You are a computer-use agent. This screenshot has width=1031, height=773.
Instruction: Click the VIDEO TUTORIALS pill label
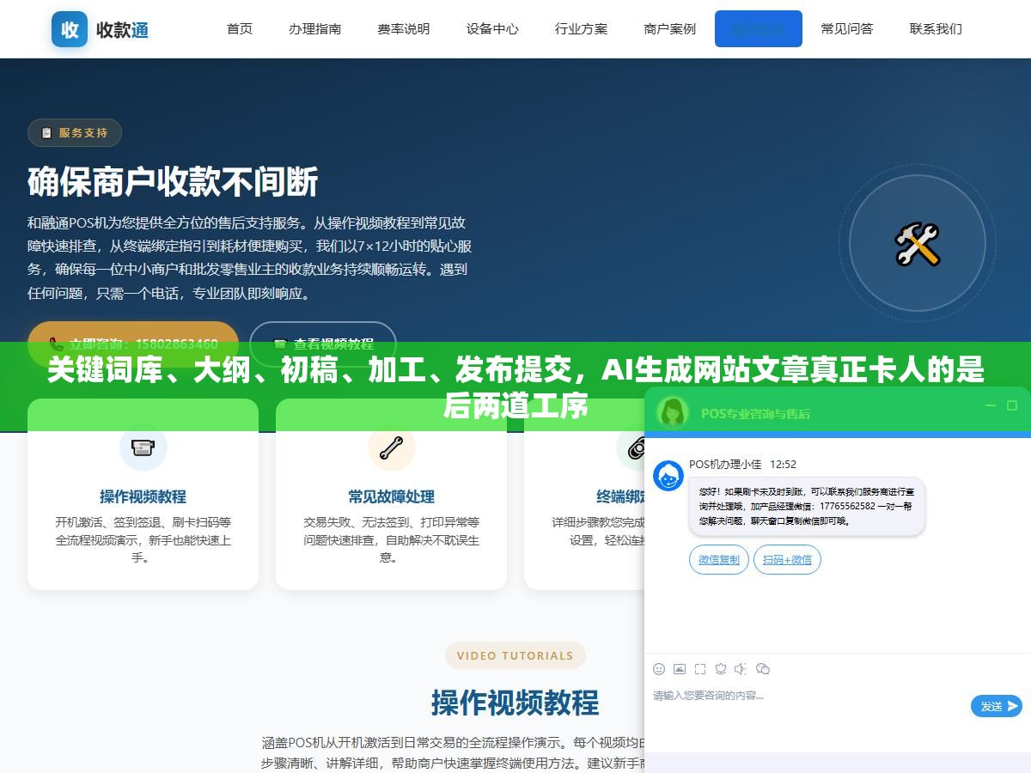tap(515, 655)
